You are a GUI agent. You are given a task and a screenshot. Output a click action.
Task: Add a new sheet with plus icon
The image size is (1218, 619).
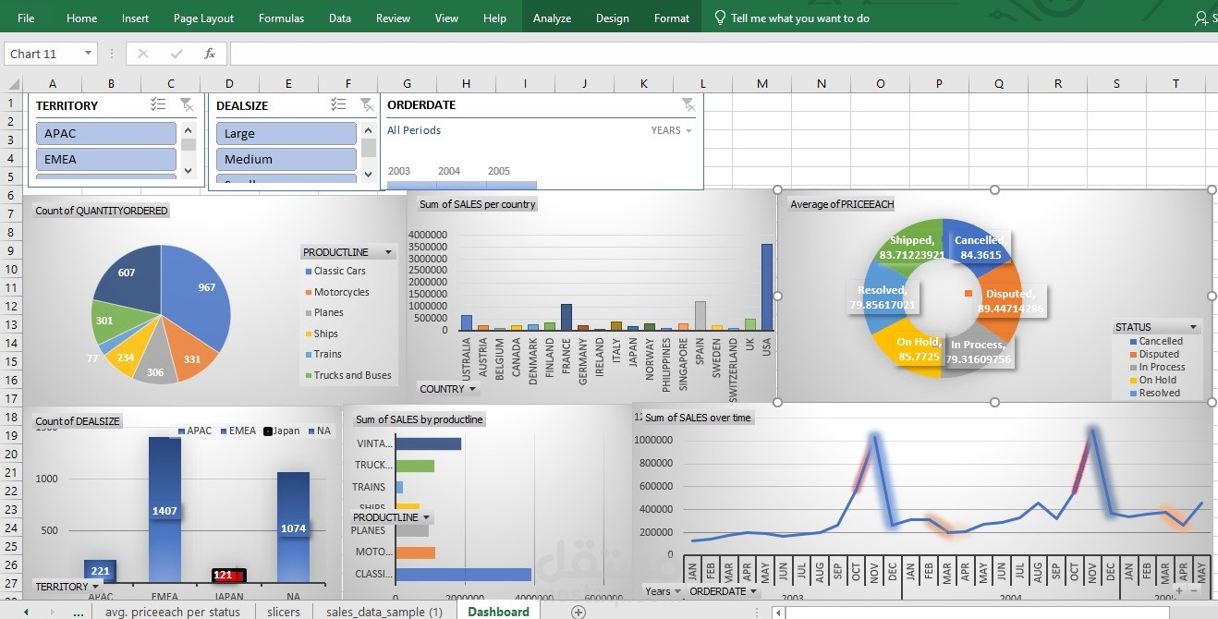pos(579,612)
